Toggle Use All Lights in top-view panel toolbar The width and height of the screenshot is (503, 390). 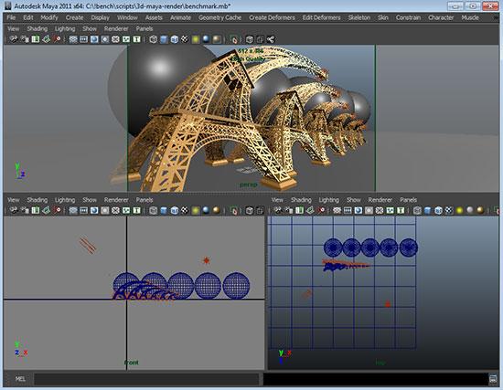(x=459, y=210)
